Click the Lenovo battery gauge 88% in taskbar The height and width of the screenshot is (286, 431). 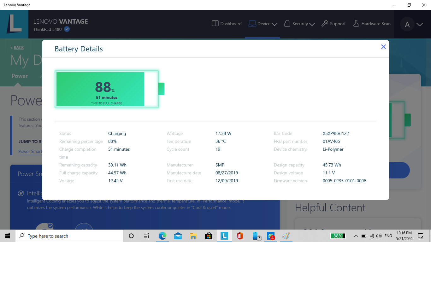tap(338, 236)
